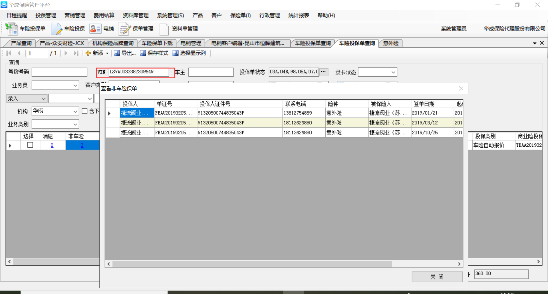This screenshot has width=548, height=294.
Task: Go to previous record arrow
Action: tap(19, 53)
